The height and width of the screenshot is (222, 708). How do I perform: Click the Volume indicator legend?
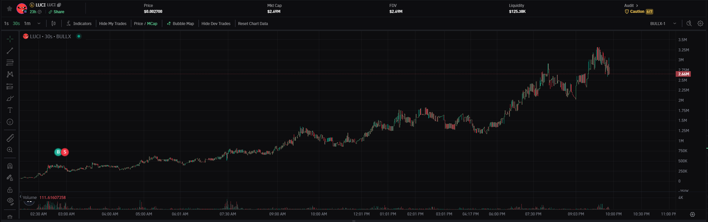point(44,197)
